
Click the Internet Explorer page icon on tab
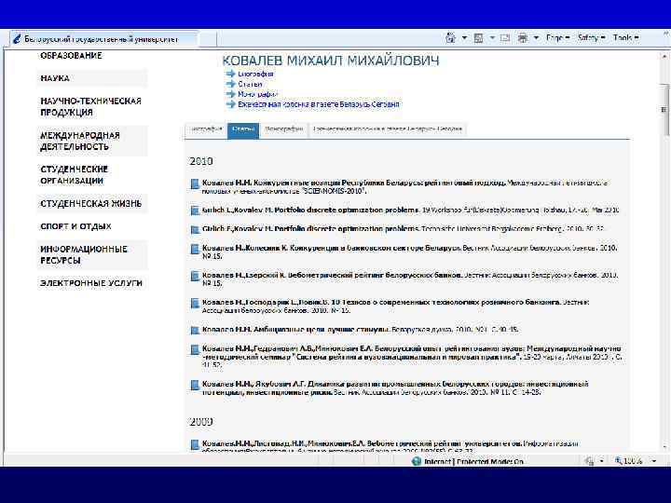click(17, 39)
